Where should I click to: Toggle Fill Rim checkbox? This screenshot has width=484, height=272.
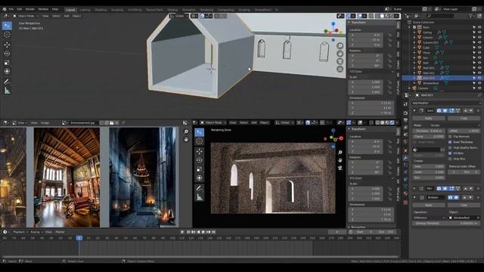[450, 153]
